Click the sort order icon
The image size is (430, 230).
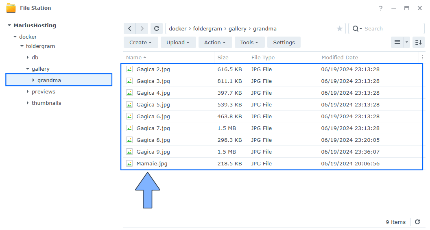tap(419, 42)
